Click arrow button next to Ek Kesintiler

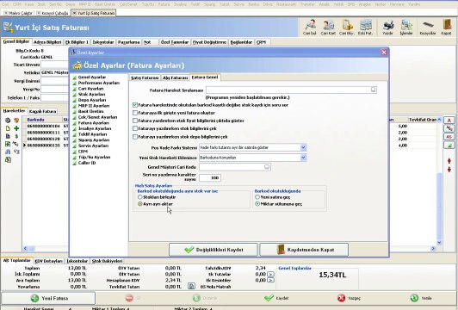coord(271,280)
